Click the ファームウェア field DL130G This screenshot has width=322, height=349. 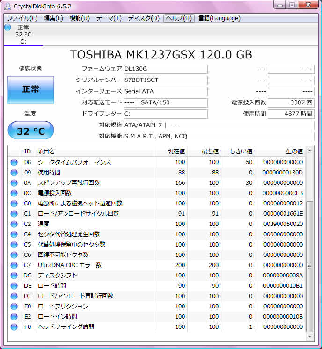click(x=166, y=69)
